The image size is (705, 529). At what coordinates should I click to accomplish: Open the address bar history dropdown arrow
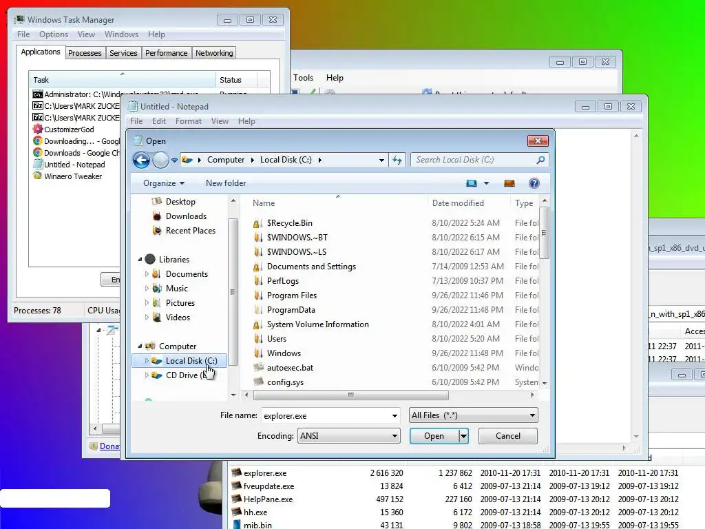[x=381, y=160]
